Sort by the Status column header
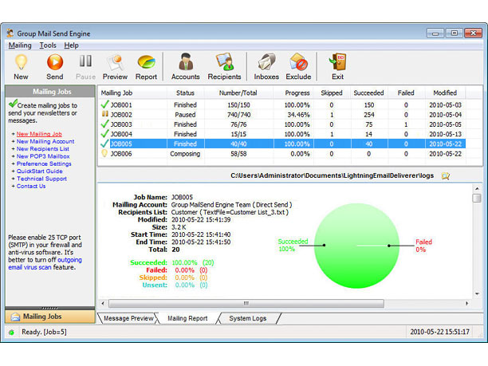The width and height of the screenshot is (488, 366). 185,92
